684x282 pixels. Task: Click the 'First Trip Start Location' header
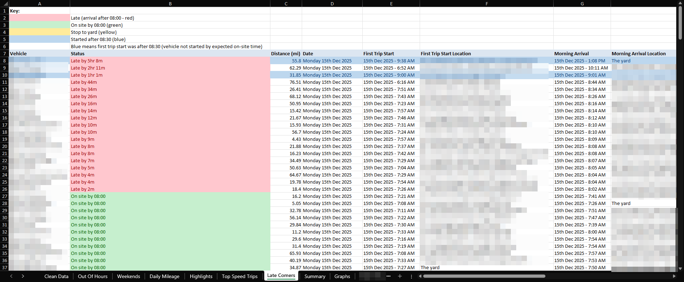[x=487, y=53]
